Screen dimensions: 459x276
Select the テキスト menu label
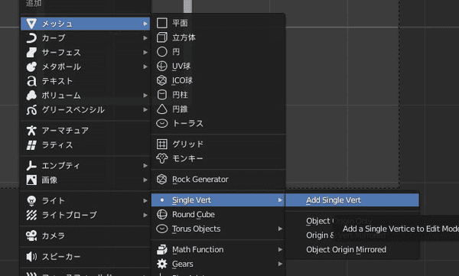point(57,81)
